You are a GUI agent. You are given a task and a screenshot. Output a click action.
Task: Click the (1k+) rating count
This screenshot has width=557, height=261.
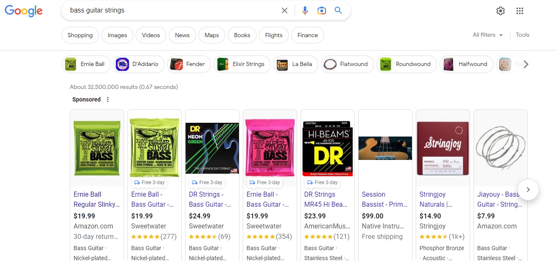(457, 237)
